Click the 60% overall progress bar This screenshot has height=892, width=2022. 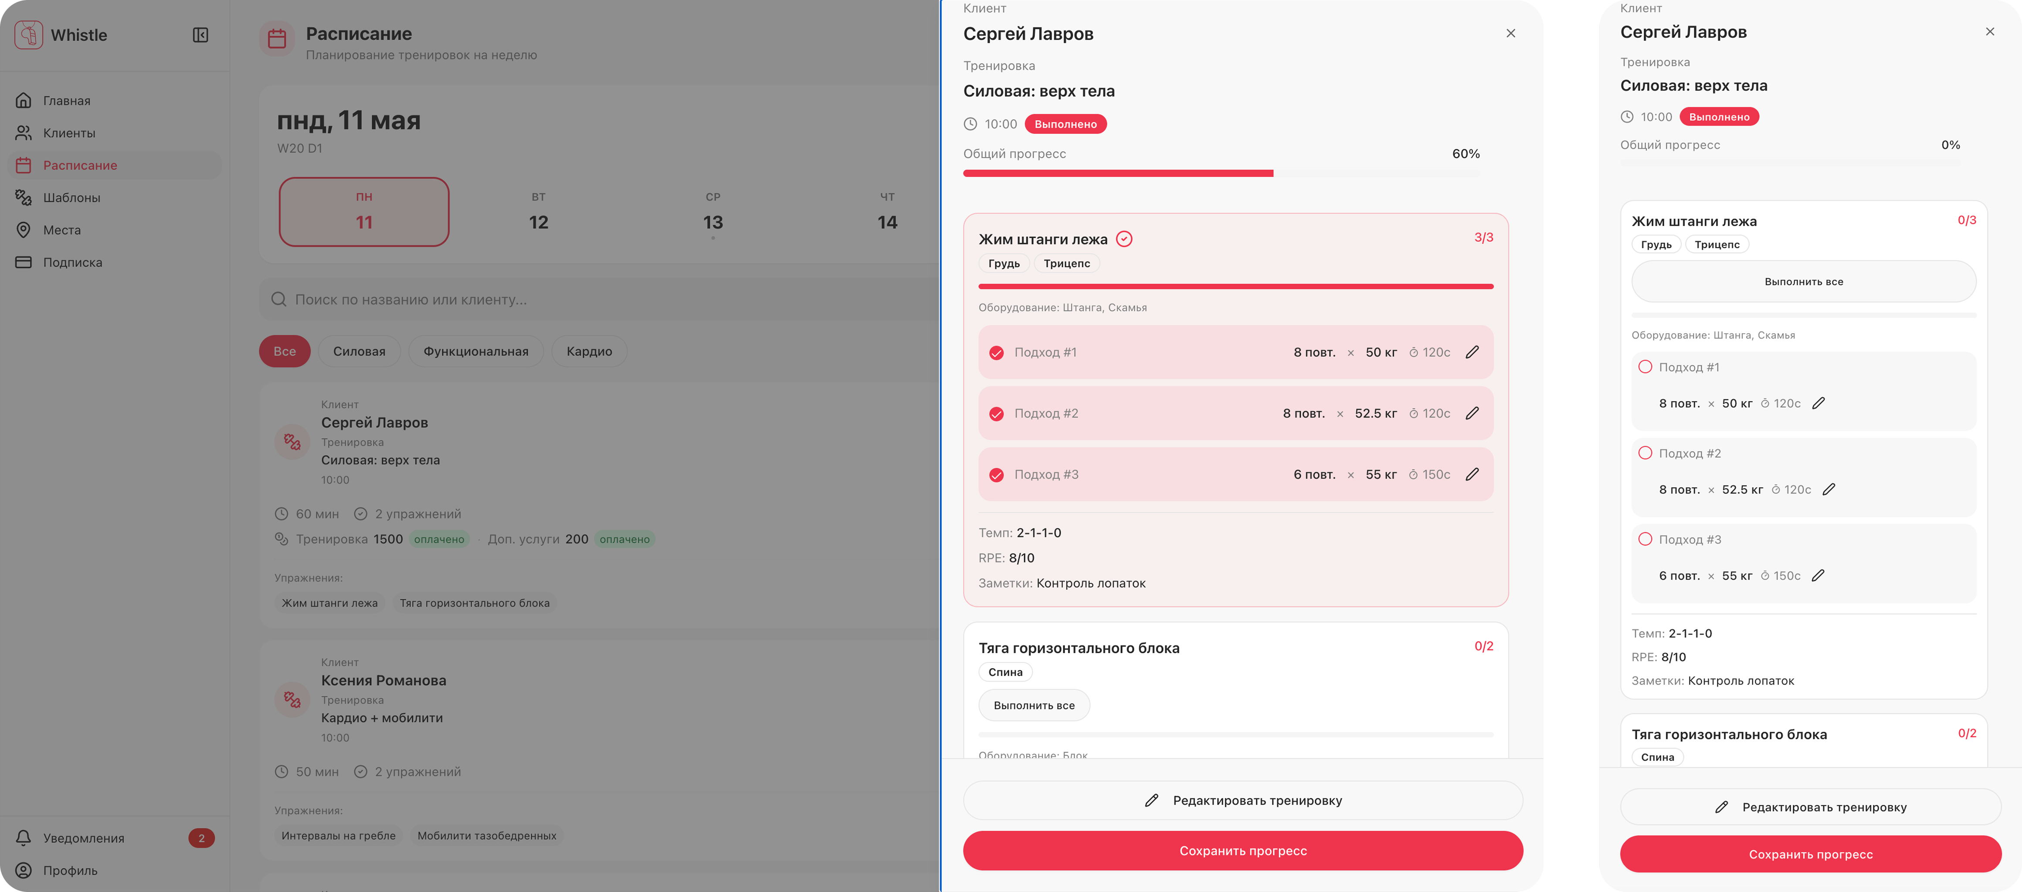(1221, 173)
